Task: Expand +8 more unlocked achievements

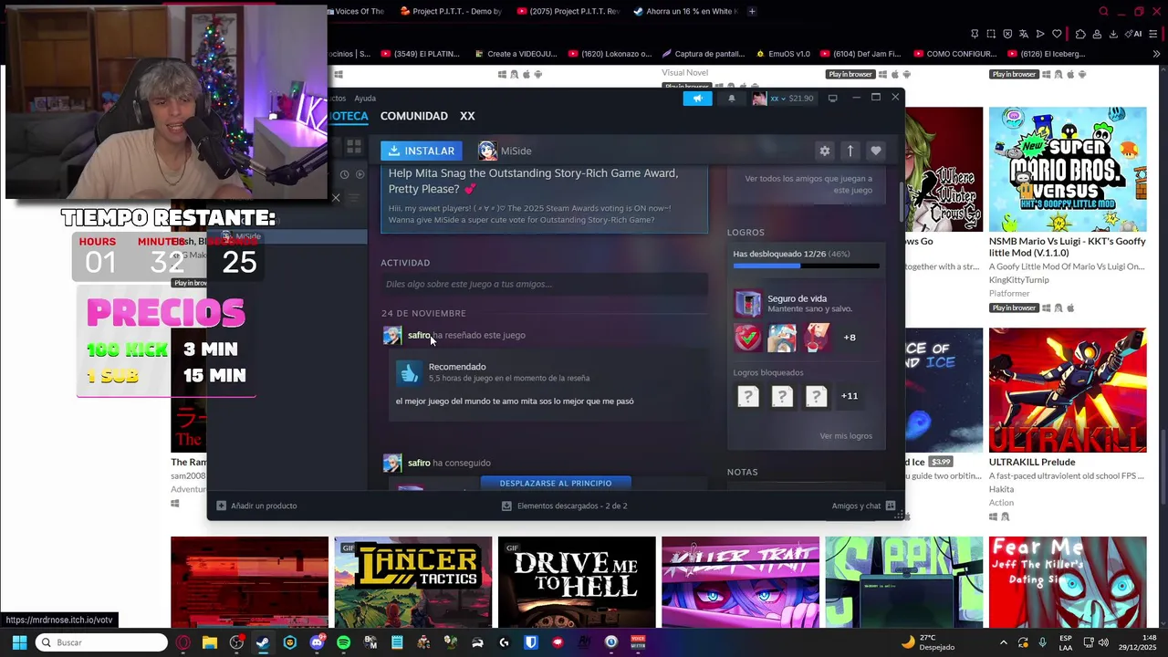Action: (850, 338)
